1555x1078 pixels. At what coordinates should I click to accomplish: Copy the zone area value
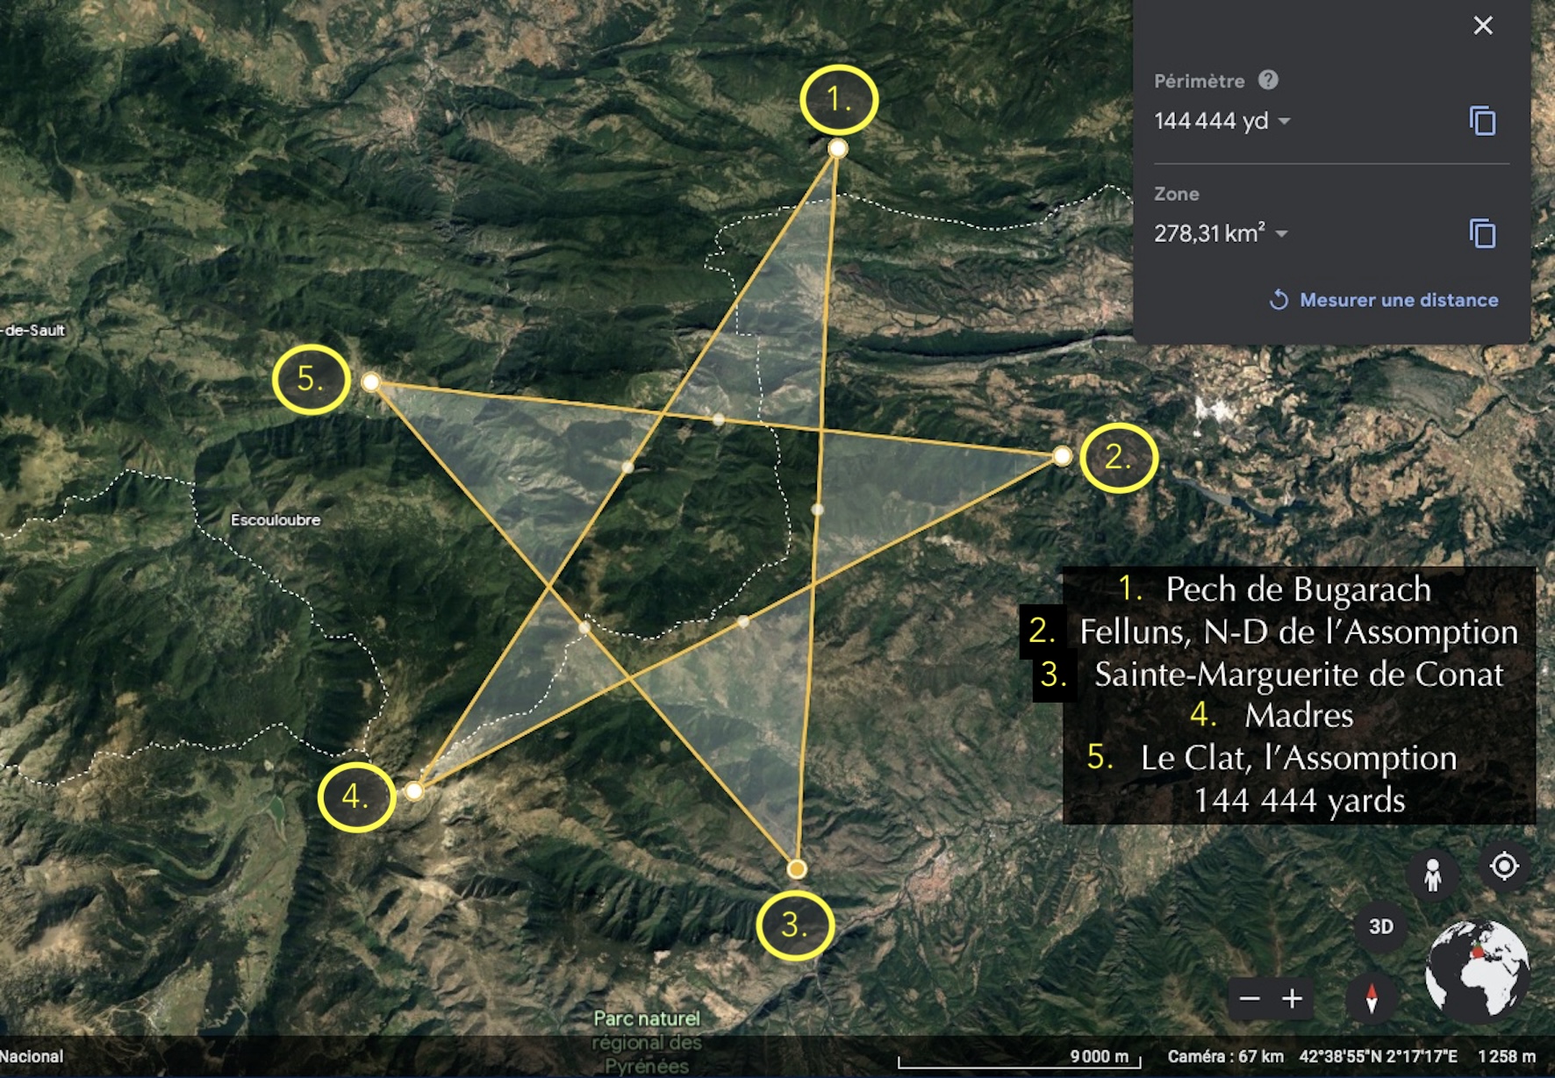tap(1482, 234)
